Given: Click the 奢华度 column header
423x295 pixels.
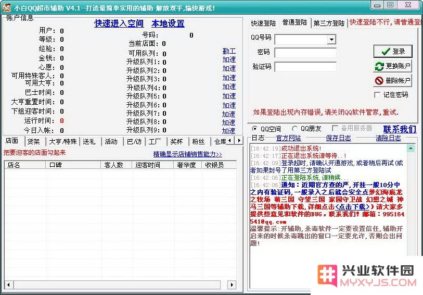Looking at the screenshot, I should point(188,165).
